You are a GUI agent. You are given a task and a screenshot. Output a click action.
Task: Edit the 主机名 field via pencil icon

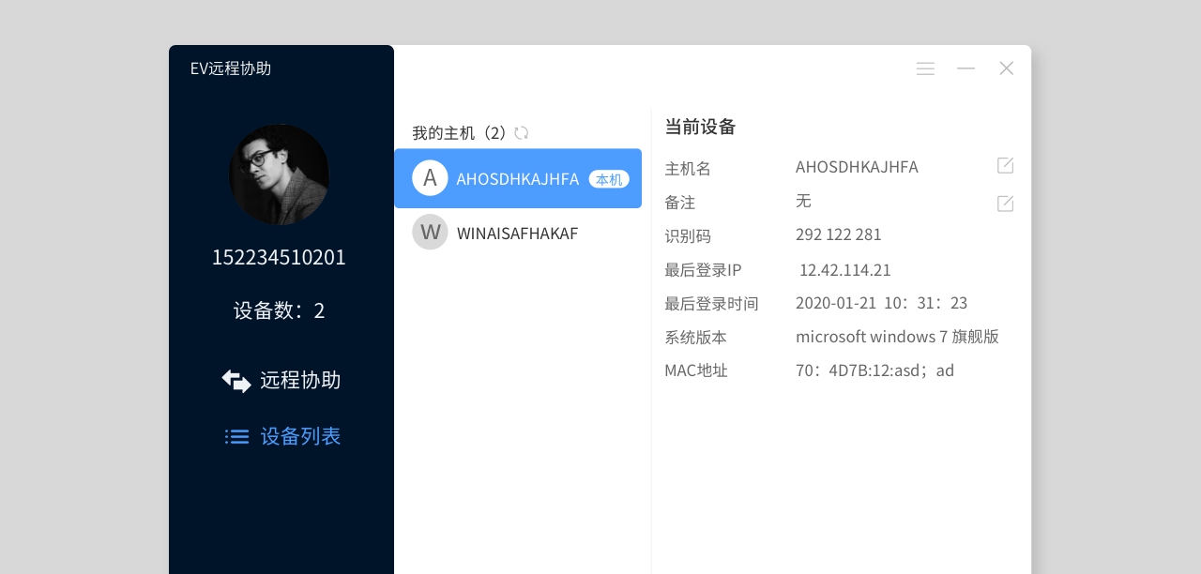pyautogui.click(x=1005, y=165)
